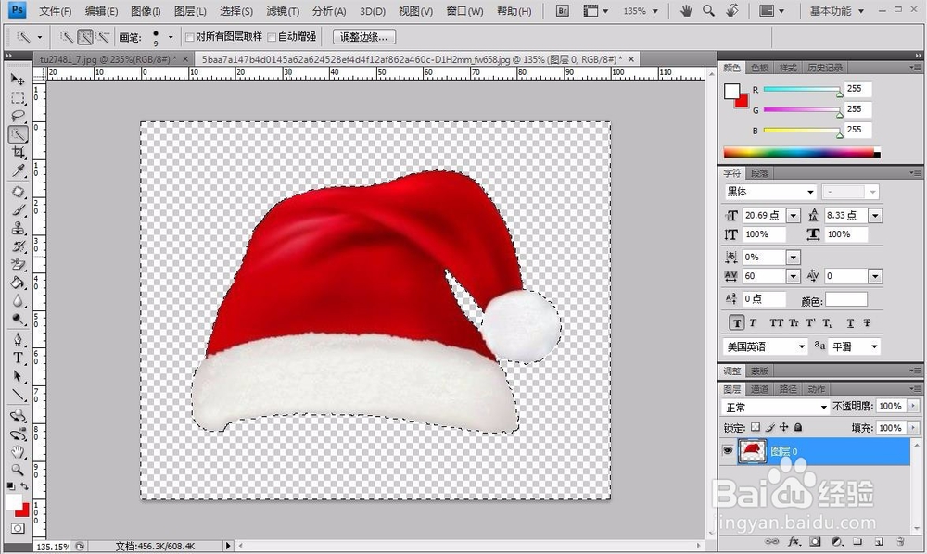Hide 图层 0 with eye icon
The image size is (927, 554).
point(728,450)
